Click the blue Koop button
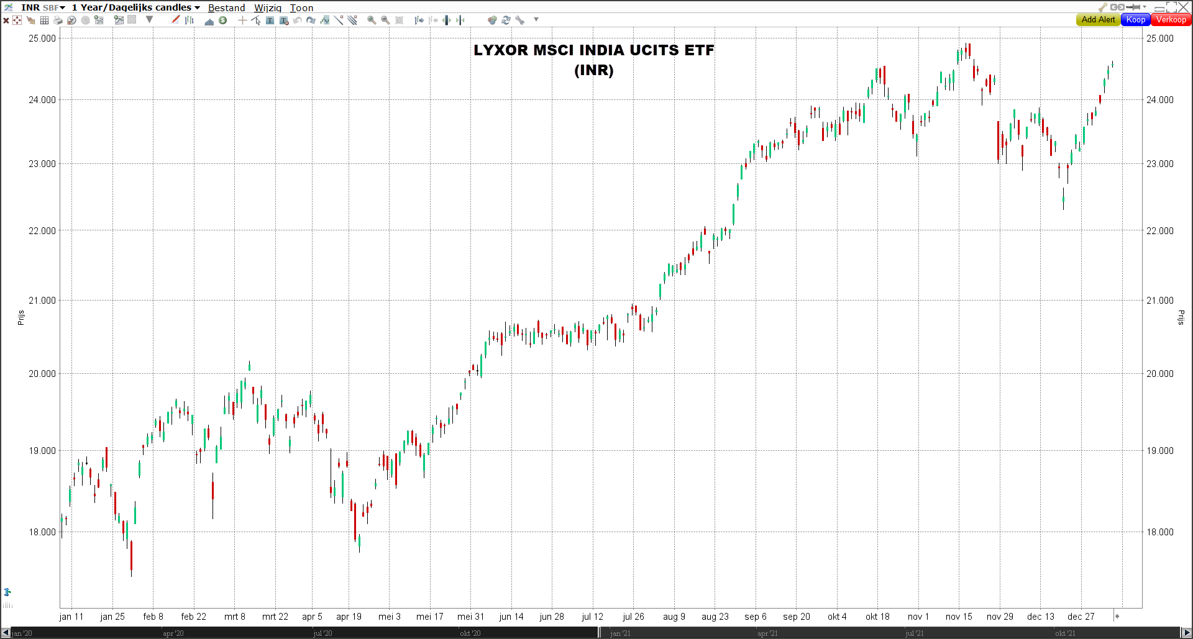Viewport: 1193px width, 639px height. 1136,19
